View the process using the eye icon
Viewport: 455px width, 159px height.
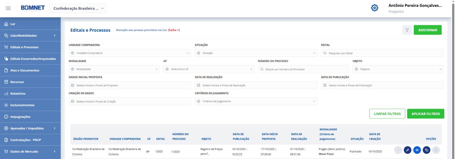point(417,150)
